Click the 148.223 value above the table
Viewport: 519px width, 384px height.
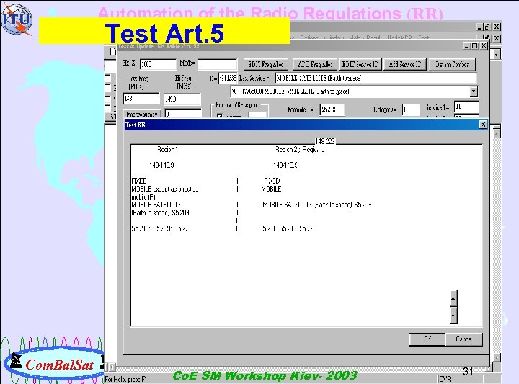tap(324, 141)
